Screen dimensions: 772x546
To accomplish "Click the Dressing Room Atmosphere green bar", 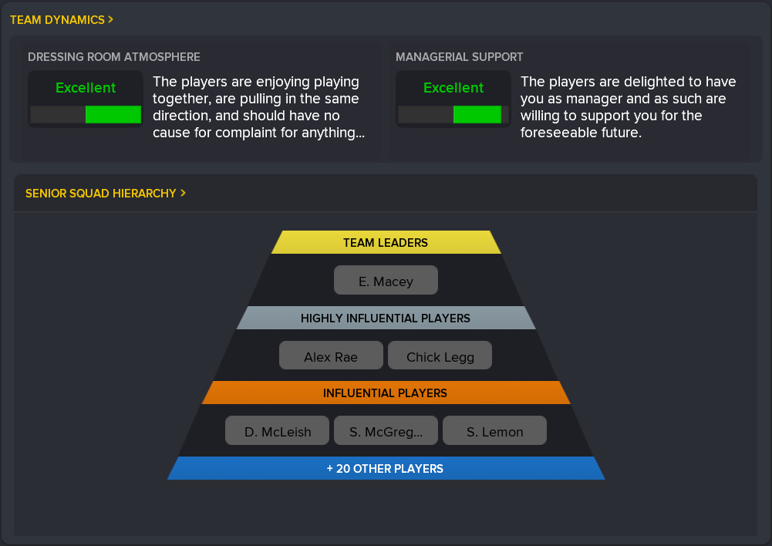I will pos(113,115).
